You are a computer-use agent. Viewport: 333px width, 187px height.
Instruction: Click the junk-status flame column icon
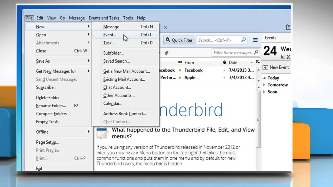[x=225, y=62]
